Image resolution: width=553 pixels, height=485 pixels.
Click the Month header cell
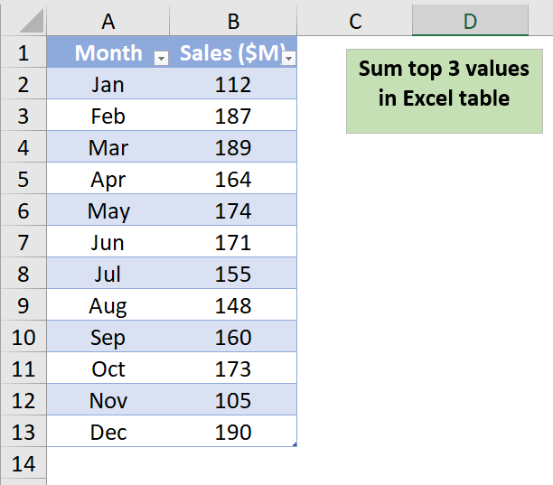[x=101, y=52]
